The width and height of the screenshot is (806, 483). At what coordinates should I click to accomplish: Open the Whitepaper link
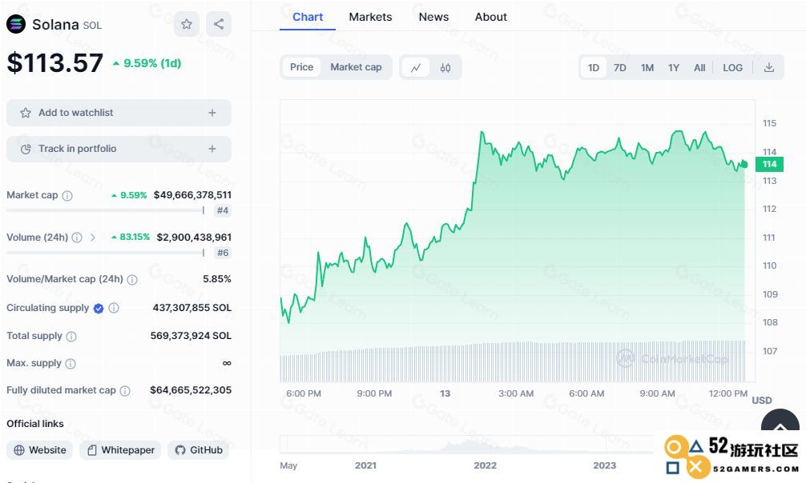coord(121,450)
